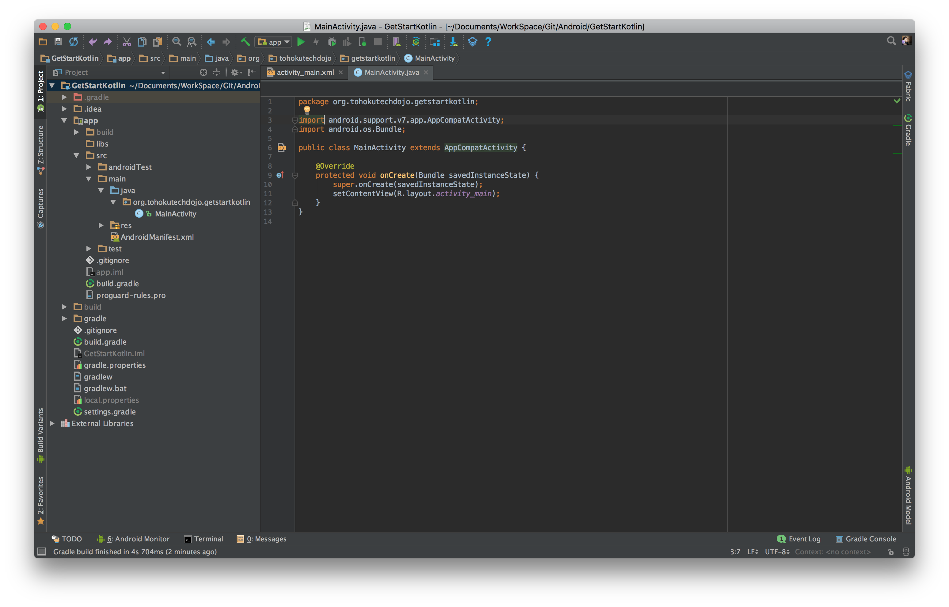Click Search Everywhere magnifier at top right

[x=891, y=41]
